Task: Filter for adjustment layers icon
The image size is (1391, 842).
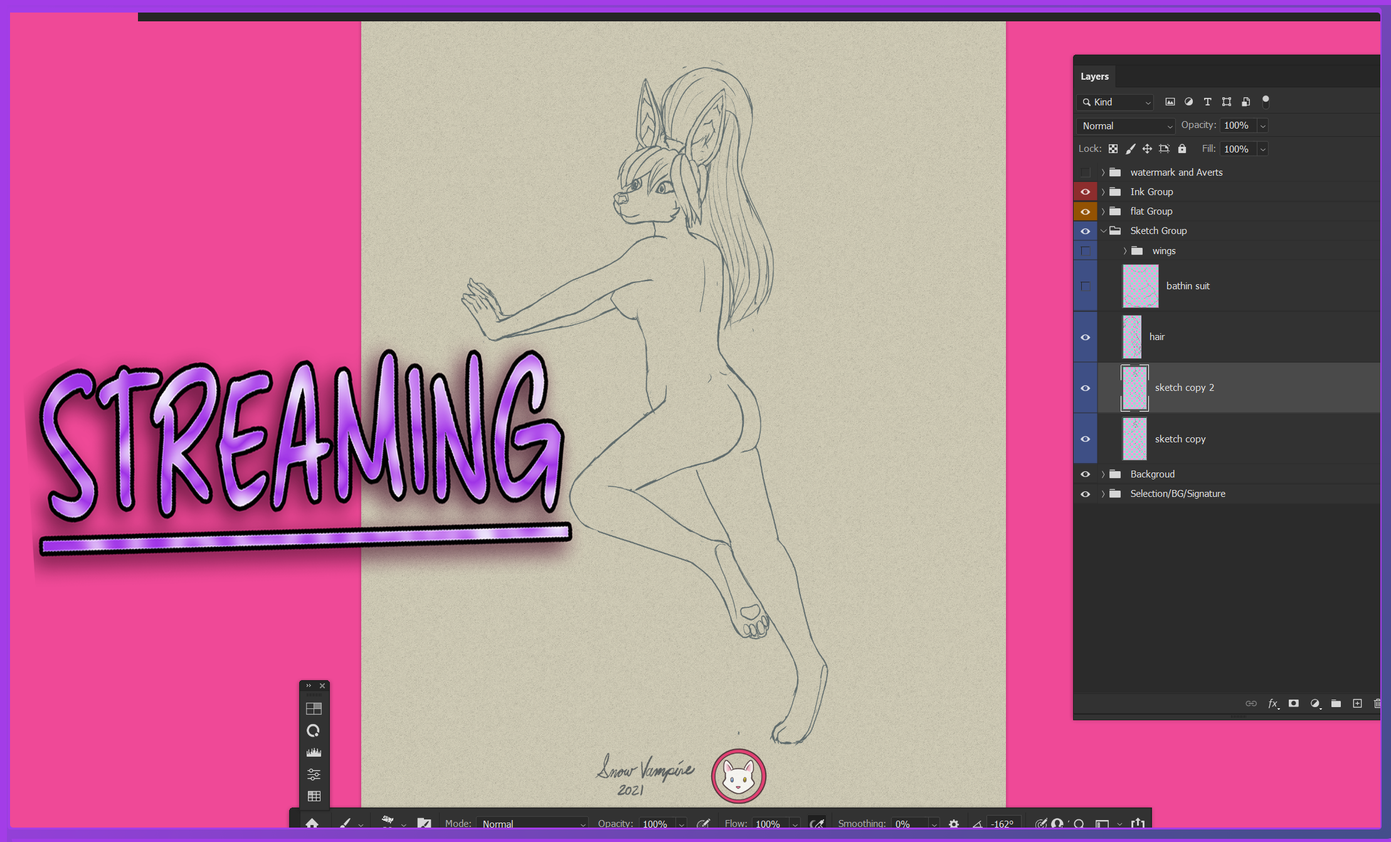Action: click(x=1188, y=102)
